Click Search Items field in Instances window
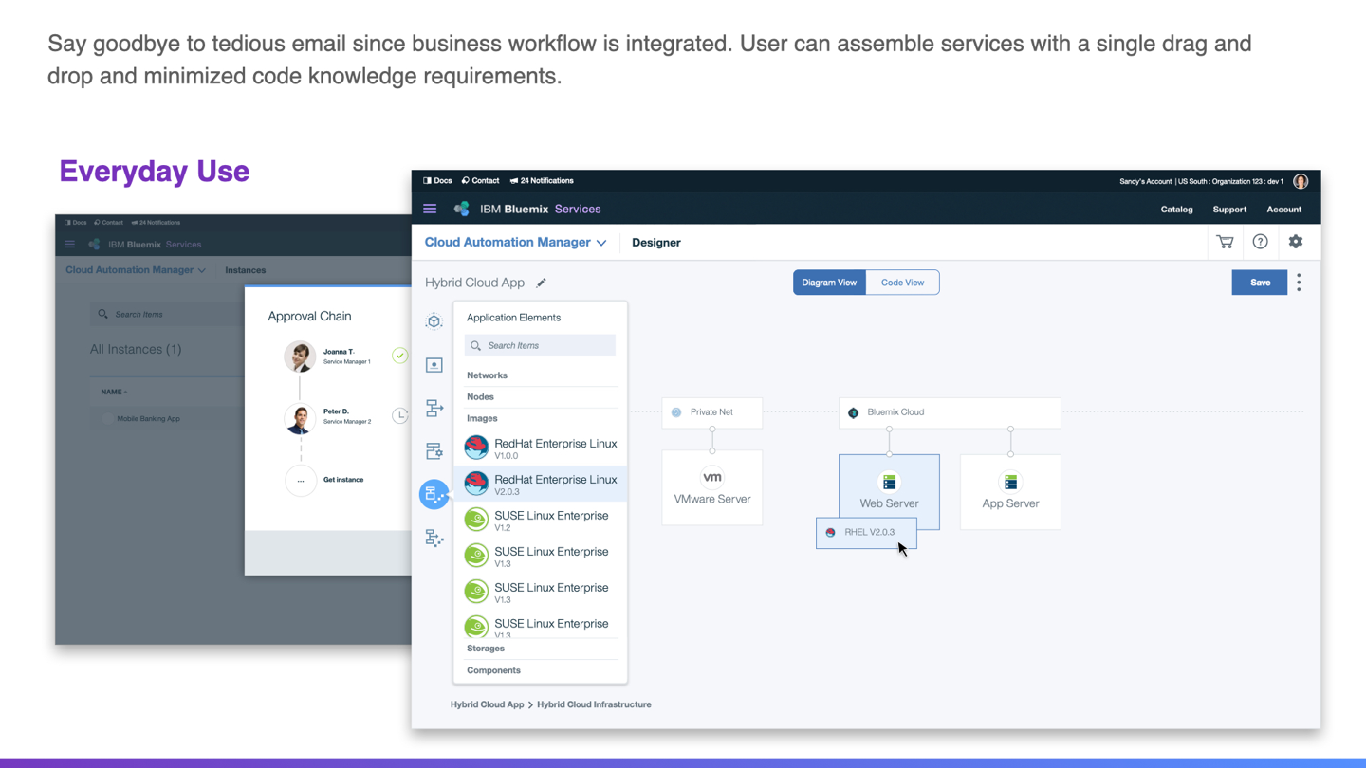The image size is (1366, 768). click(167, 314)
